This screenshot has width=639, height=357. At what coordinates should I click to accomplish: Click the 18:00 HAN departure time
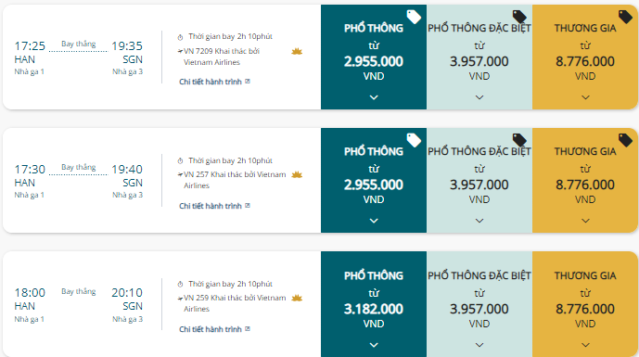click(x=30, y=293)
